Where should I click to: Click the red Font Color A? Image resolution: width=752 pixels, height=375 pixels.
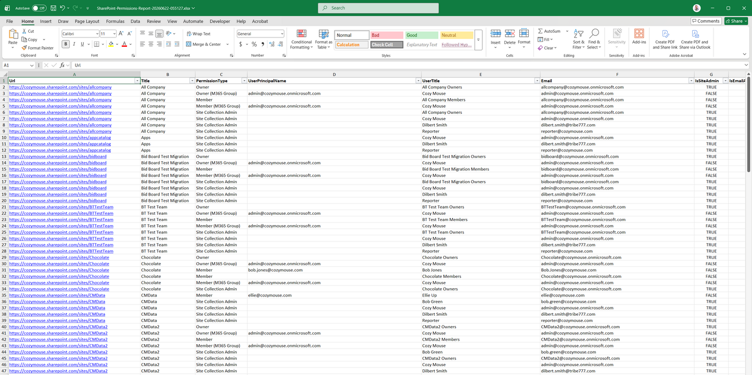[x=124, y=44]
